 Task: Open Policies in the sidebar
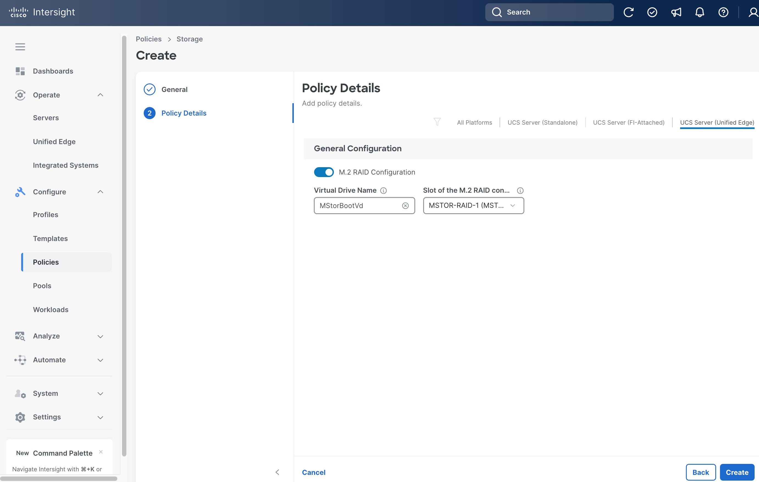(67, 262)
